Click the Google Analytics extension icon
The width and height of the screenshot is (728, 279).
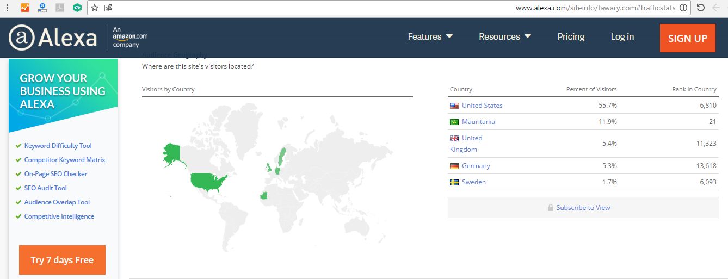point(25,8)
